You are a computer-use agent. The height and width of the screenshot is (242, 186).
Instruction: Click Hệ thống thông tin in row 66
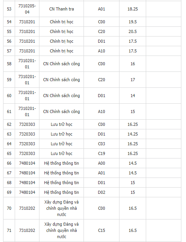61,163
